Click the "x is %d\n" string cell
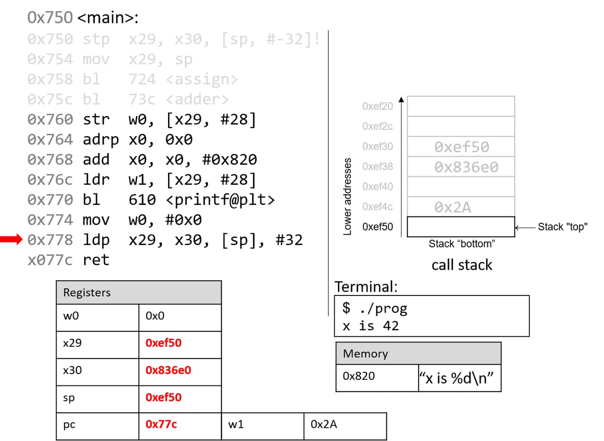 (459, 377)
